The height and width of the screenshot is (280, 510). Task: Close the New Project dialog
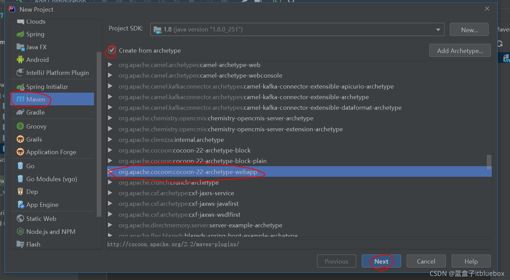pos(487,9)
